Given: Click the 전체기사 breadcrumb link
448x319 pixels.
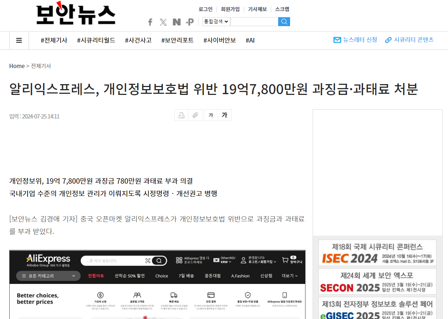Looking at the screenshot, I should (x=41, y=66).
